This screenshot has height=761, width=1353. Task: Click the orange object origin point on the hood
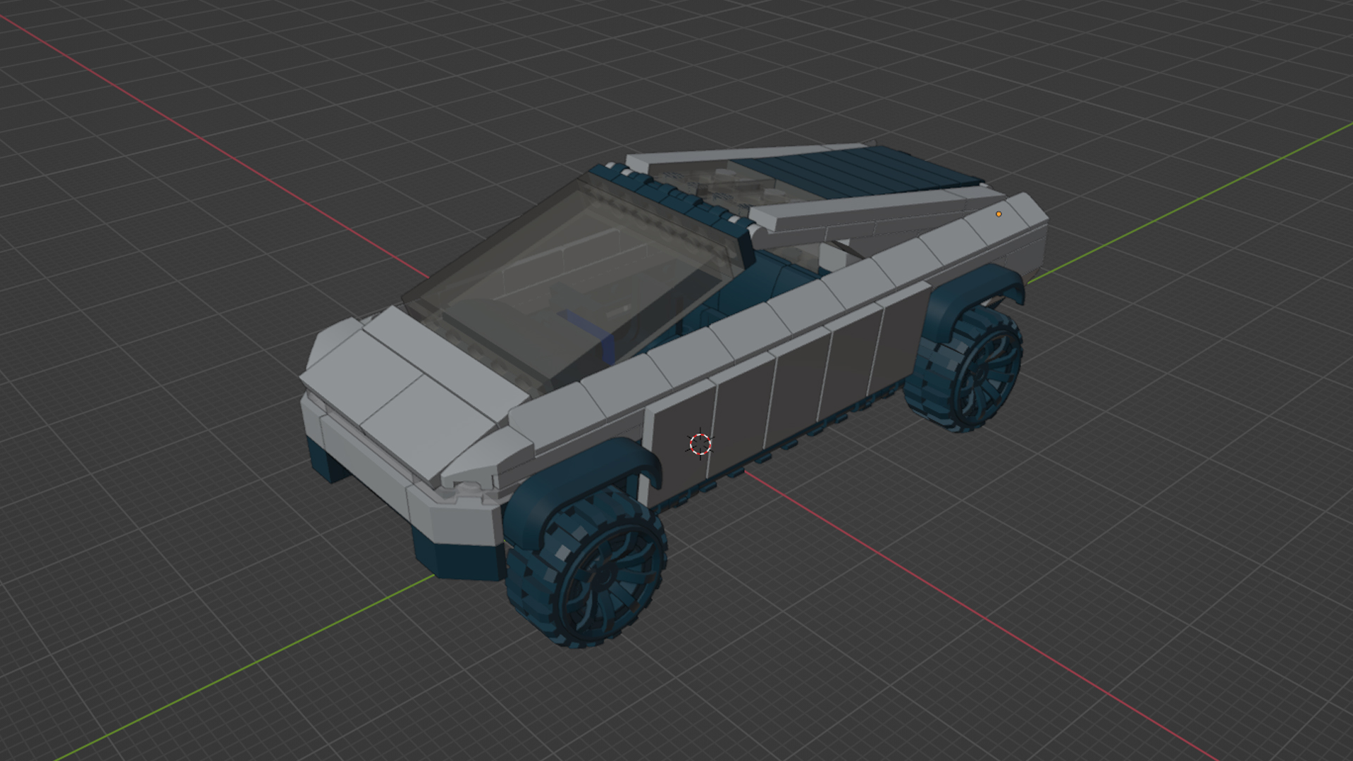coord(999,212)
